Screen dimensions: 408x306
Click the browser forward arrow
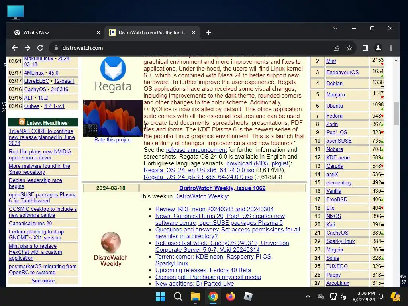(27, 48)
